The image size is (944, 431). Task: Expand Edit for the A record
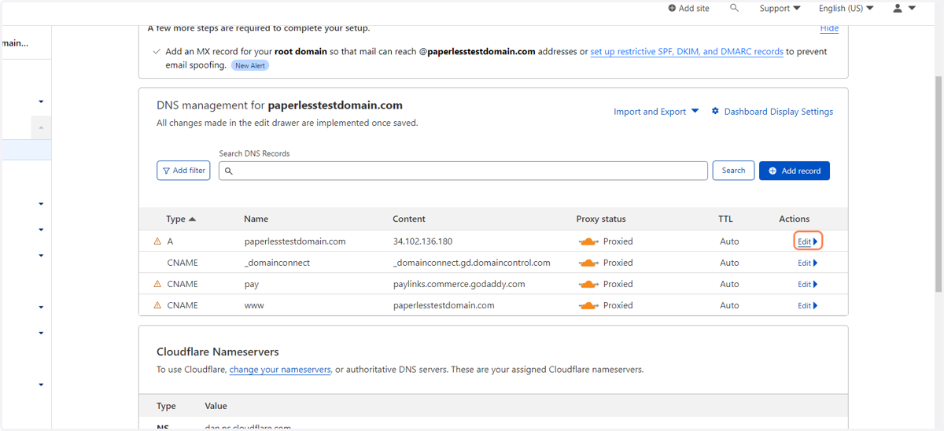coord(808,241)
